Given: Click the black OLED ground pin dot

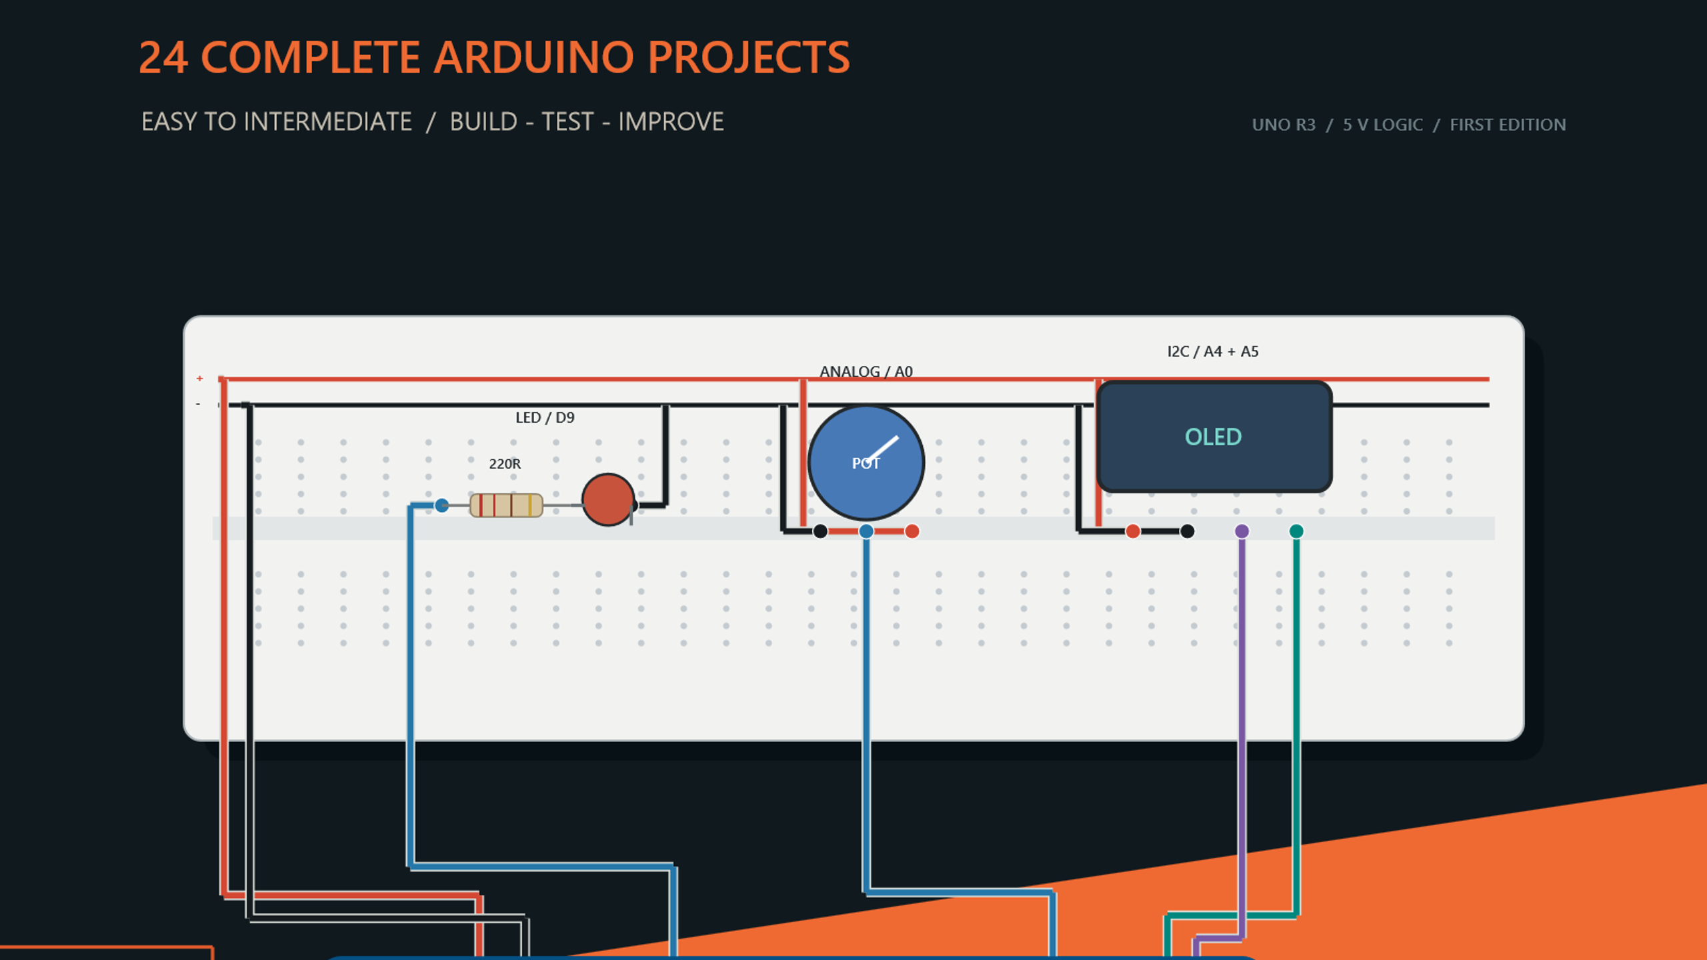Looking at the screenshot, I should tap(1187, 531).
